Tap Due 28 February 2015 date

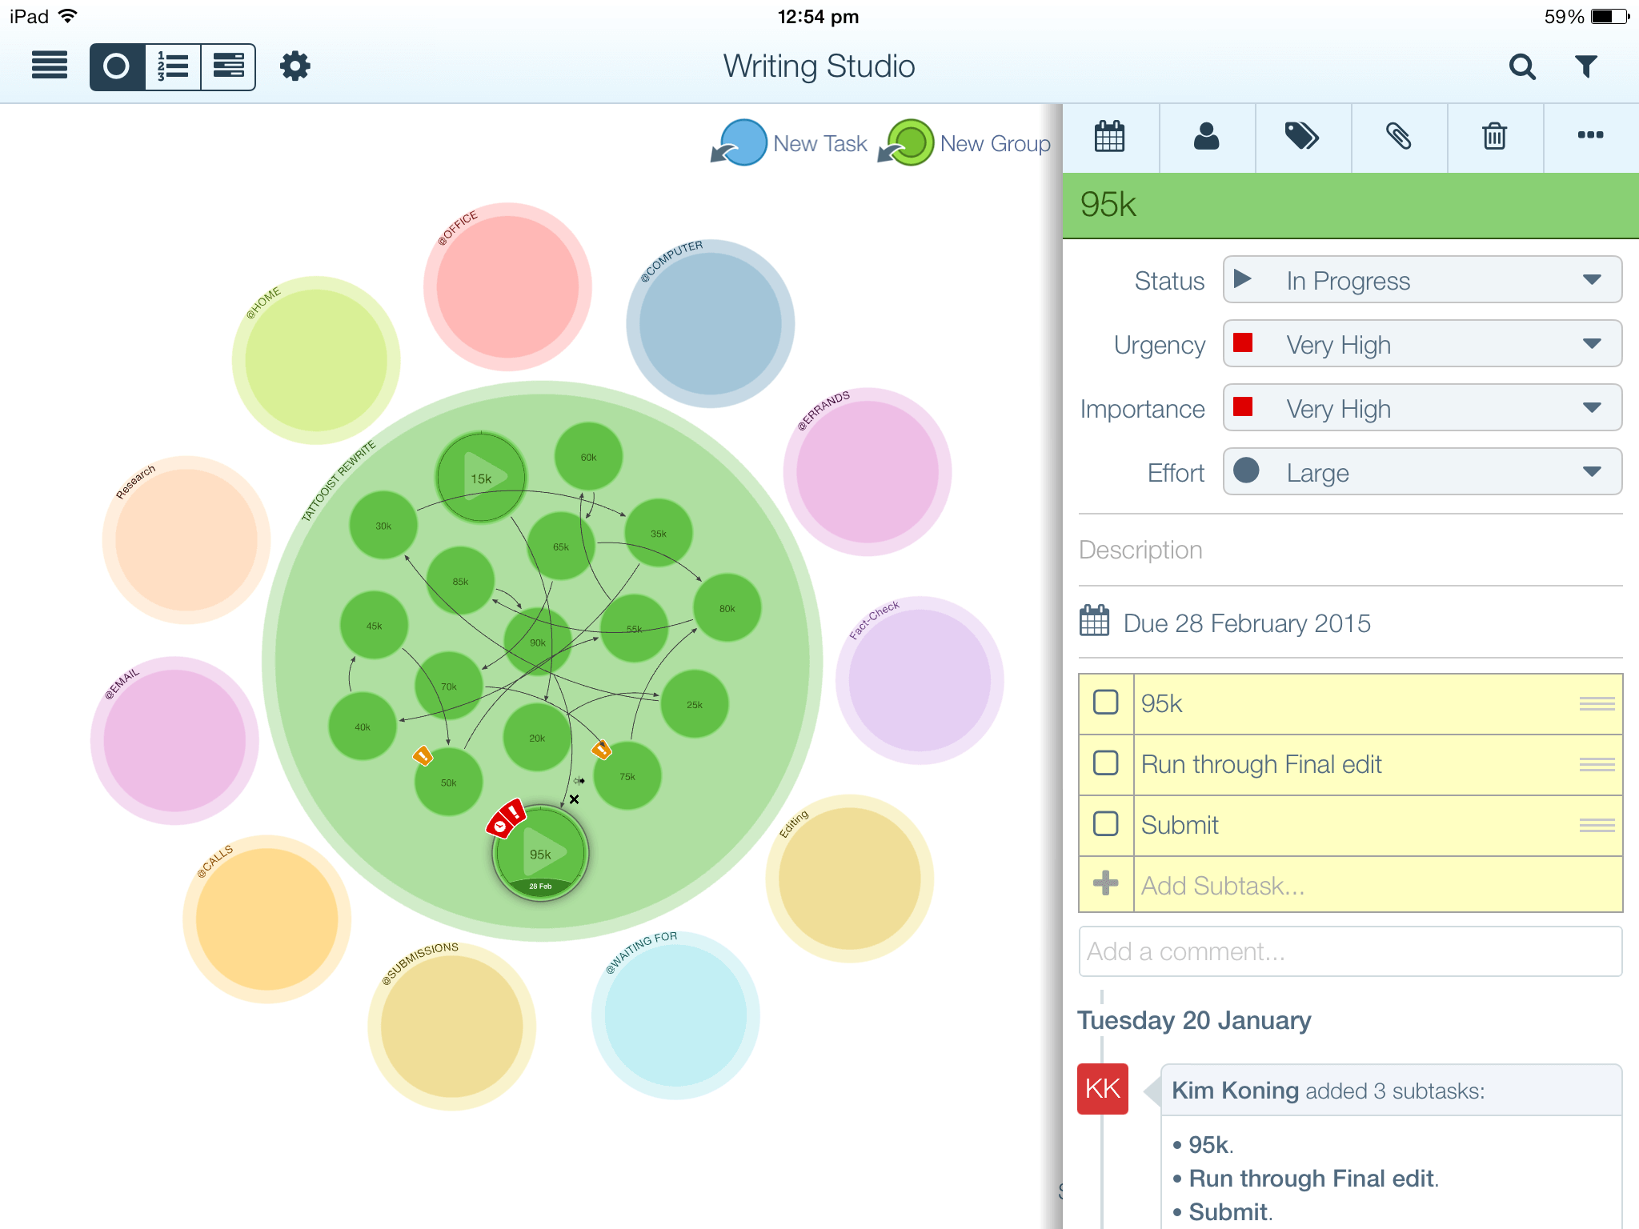click(1247, 623)
